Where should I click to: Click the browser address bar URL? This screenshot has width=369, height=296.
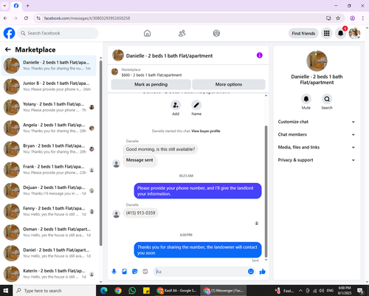click(87, 18)
